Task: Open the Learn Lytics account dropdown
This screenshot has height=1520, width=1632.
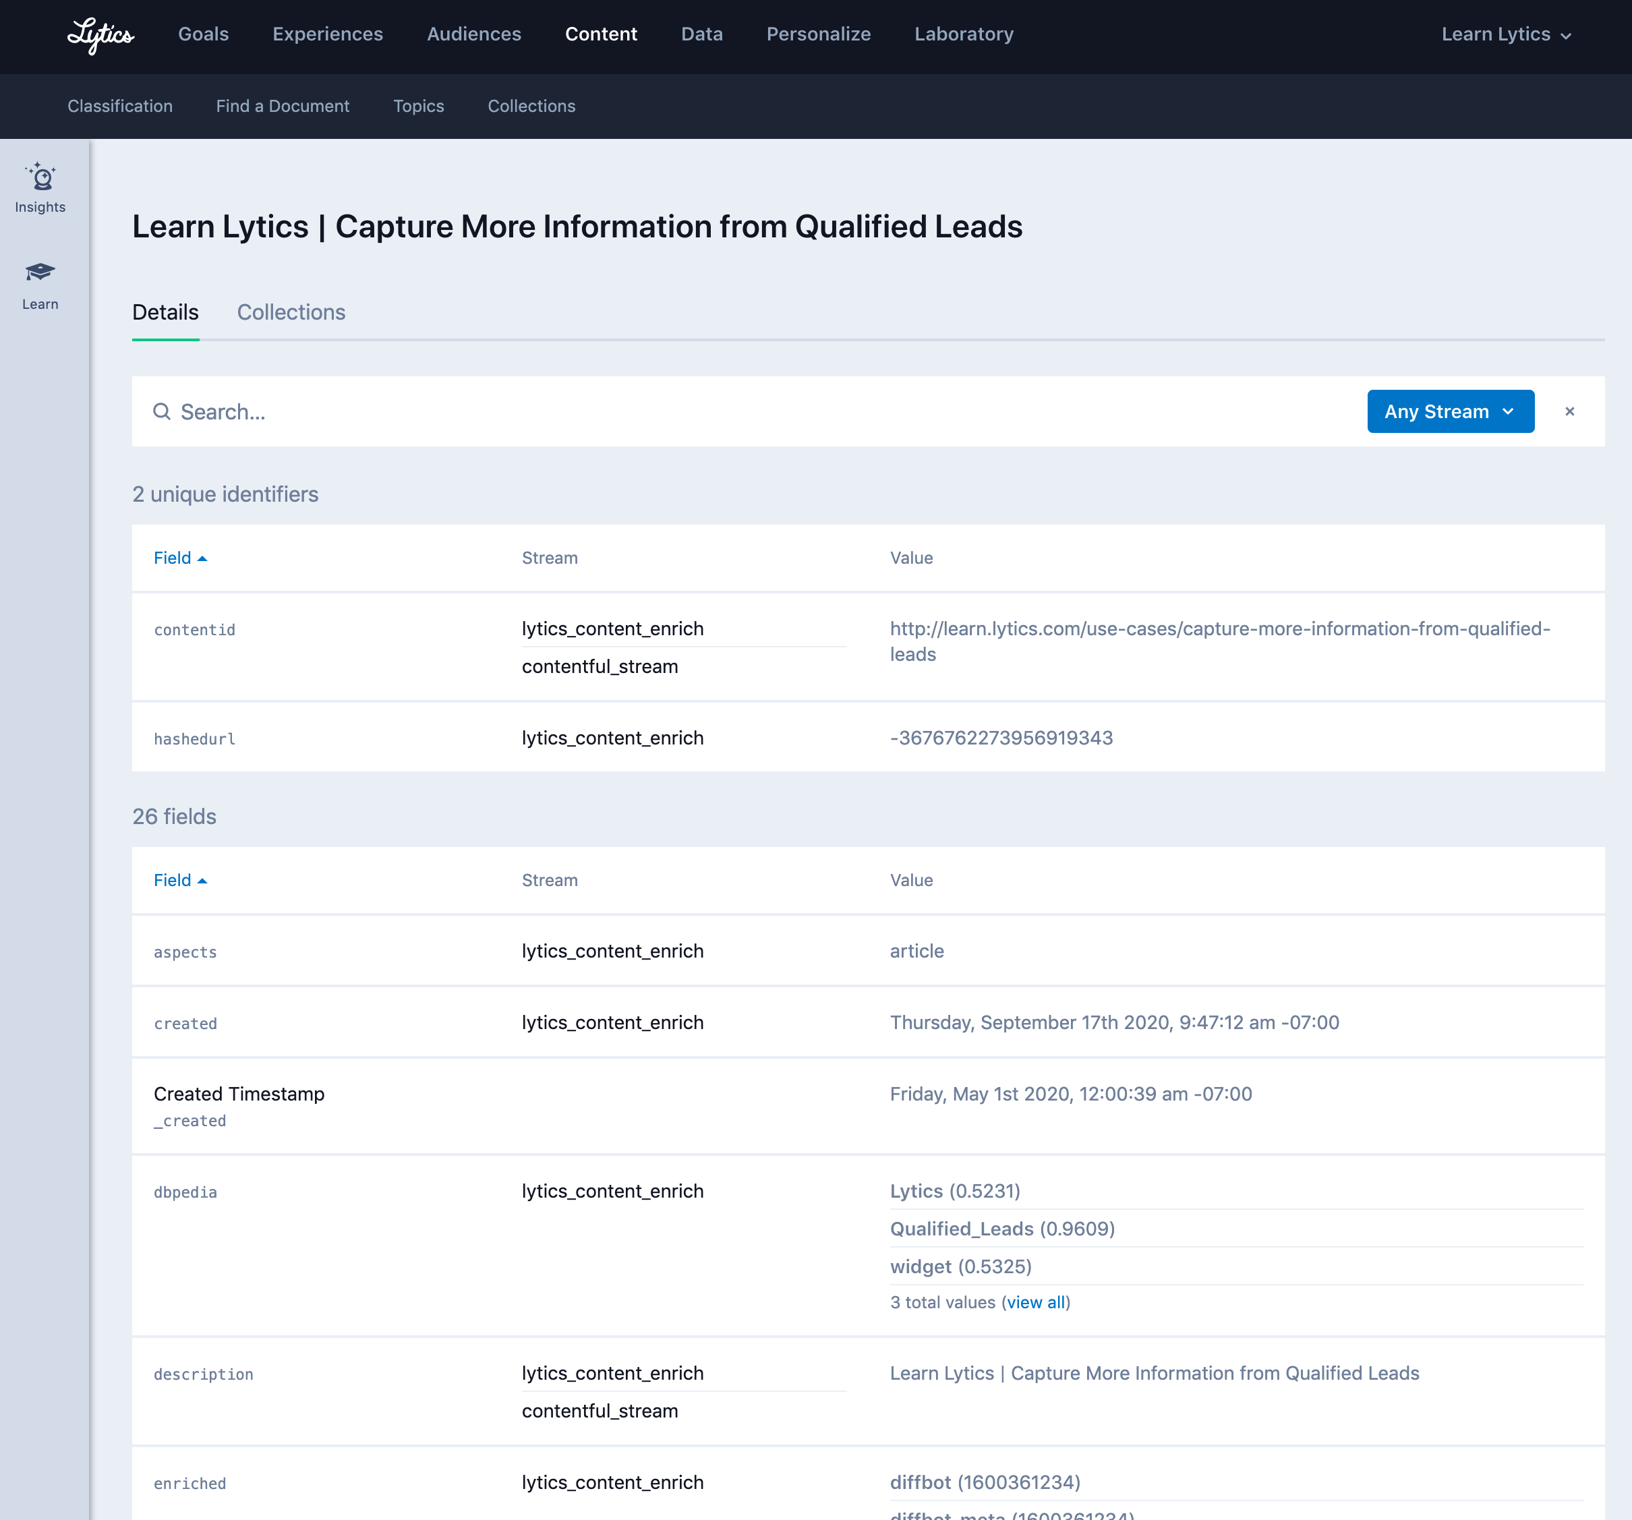Action: [x=1506, y=34]
